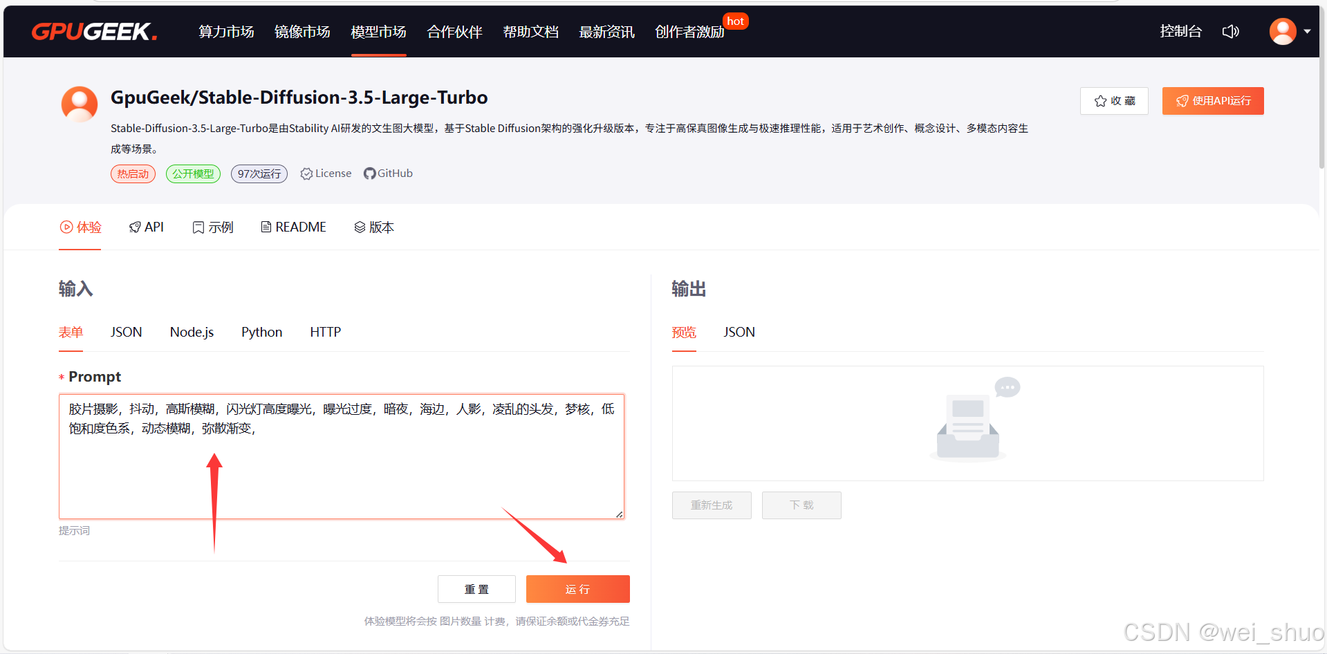Click the 热启动 tag
The width and height of the screenshot is (1327, 654).
coord(133,174)
